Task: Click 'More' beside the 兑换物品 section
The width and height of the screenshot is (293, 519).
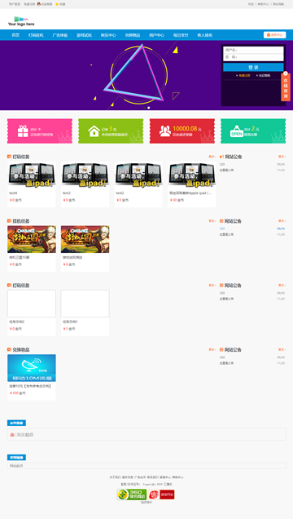Action: pyautogui.click(x=212, y=349)
